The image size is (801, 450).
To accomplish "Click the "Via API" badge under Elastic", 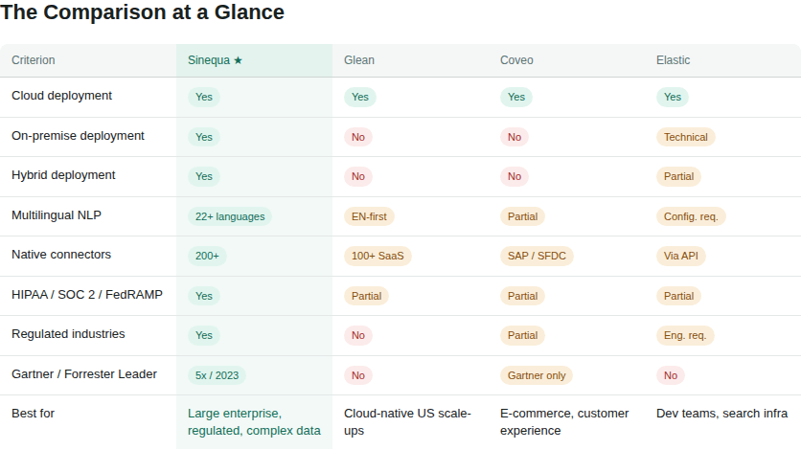I will (x=681, y=256).
